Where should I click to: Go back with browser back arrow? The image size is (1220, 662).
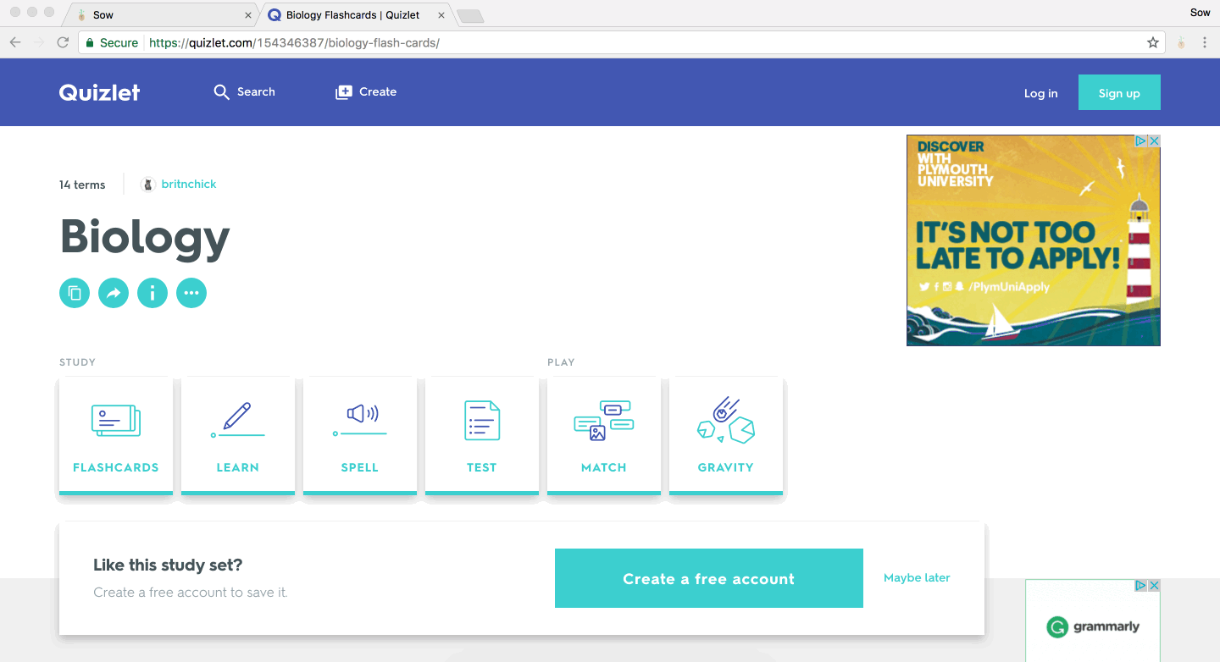(15, 42)
